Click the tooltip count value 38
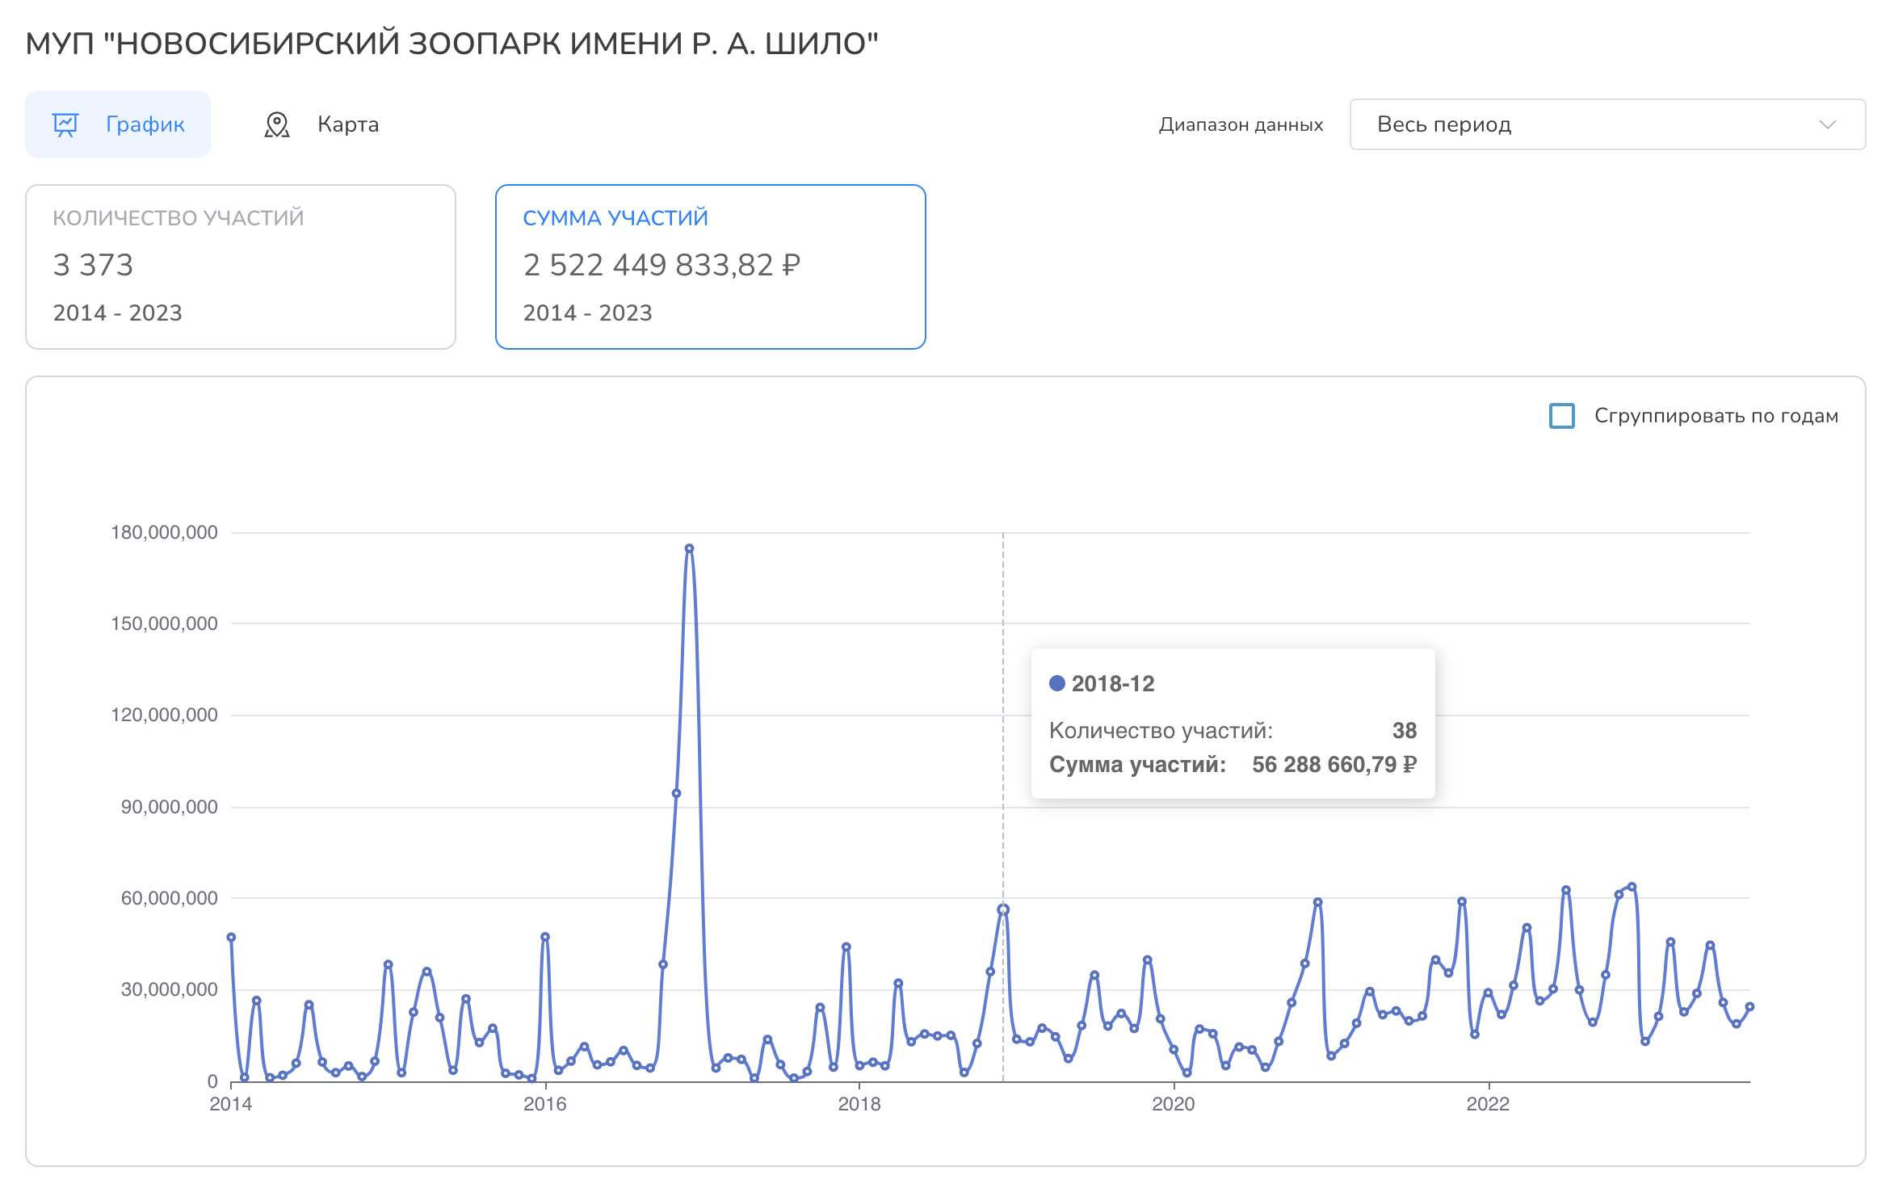 coord(1405,731)
